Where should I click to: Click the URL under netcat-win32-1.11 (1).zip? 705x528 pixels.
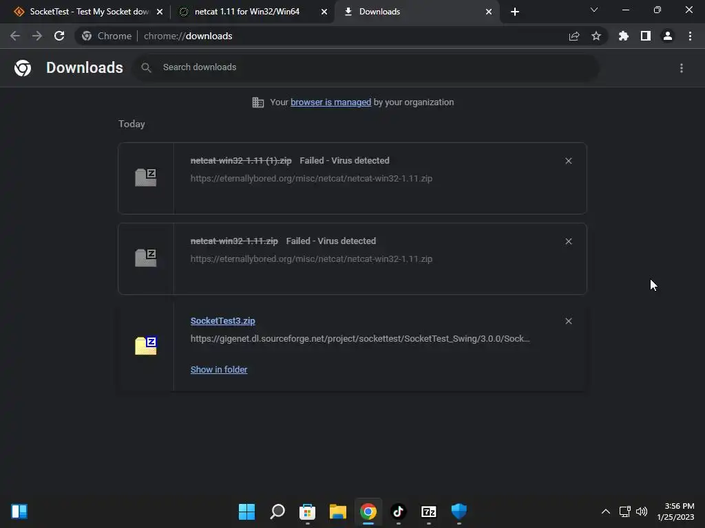click(x=312, y=179)
